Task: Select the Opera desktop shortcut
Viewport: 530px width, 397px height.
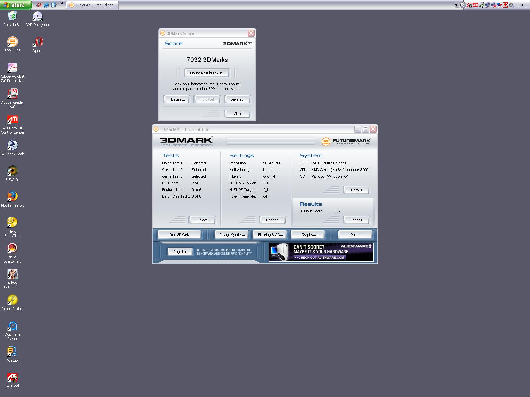Action: (x=37, y=45)
